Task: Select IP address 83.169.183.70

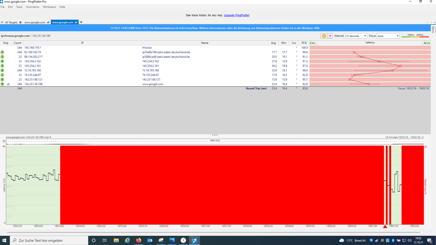Action: tap(33, 52)
